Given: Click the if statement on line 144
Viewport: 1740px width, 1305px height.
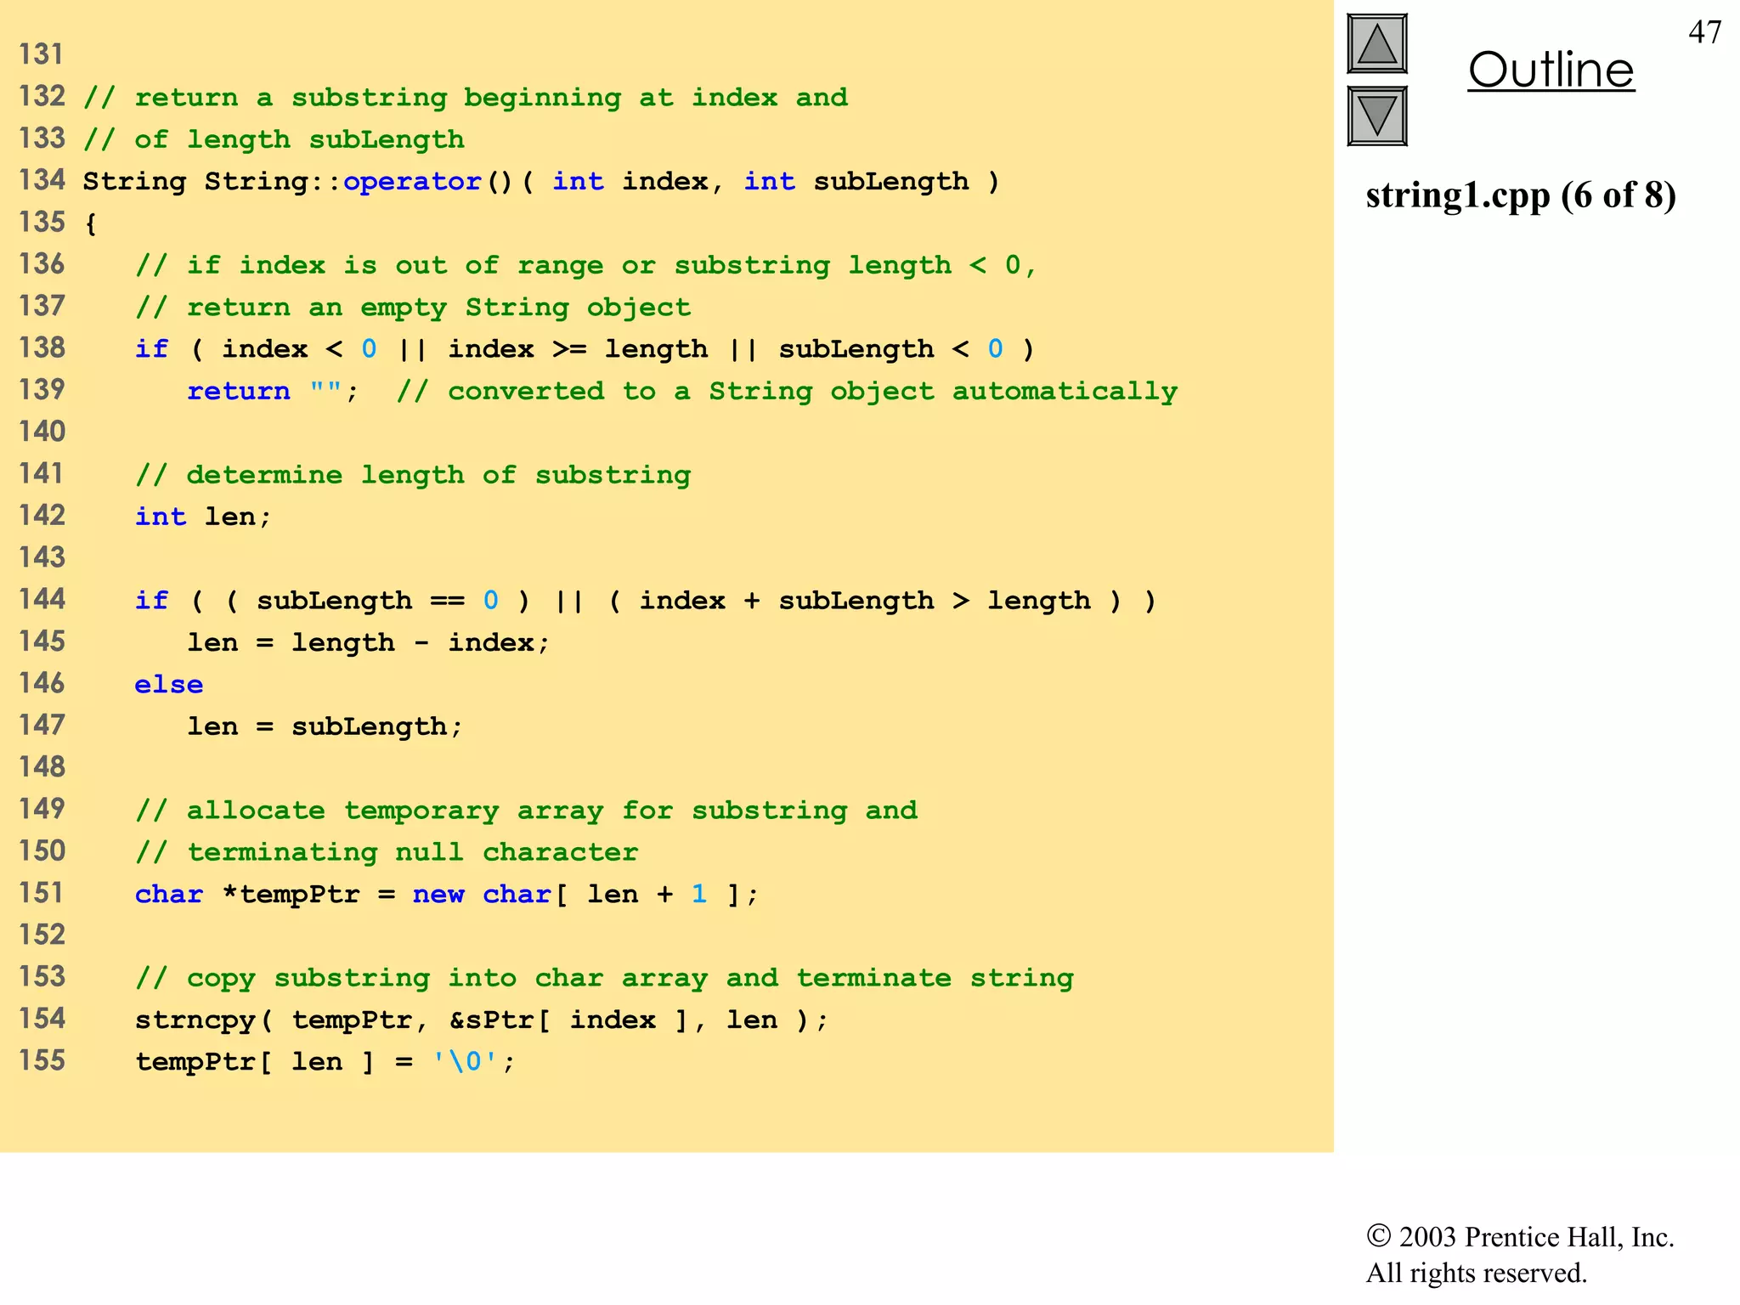Looking at the screenshot, I should (646, 601).
